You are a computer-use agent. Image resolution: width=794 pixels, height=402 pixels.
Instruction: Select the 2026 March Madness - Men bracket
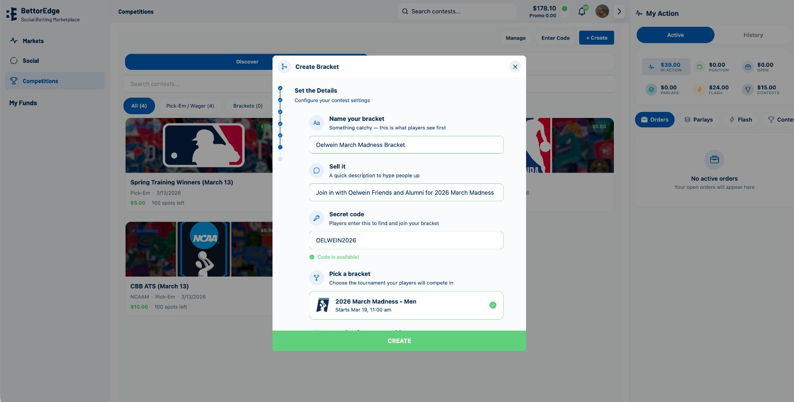point(406,305)
